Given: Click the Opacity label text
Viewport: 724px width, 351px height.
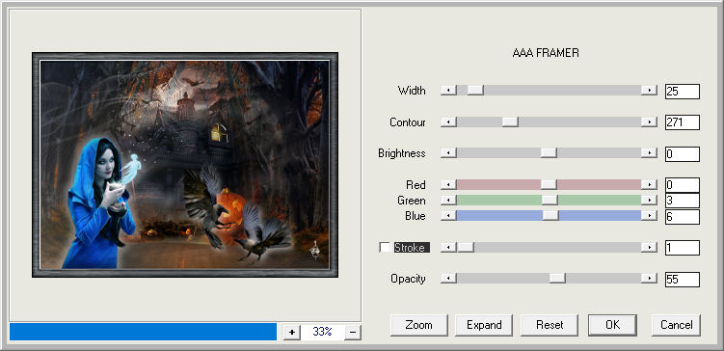Looking at the screenshot, I should [x=408, y=279].
